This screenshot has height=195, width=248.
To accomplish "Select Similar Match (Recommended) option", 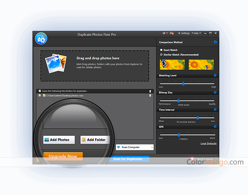I will [x=179, y=55].
